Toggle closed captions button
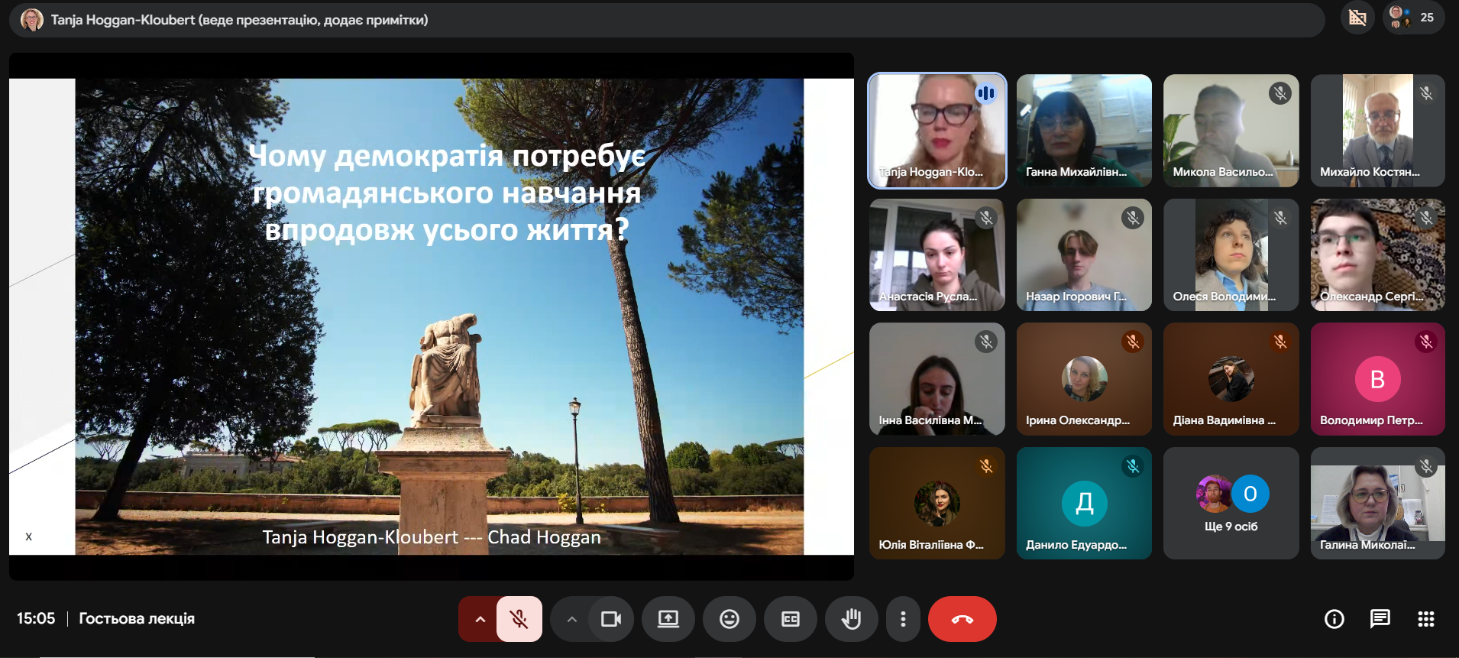1459x658 pixels. point(791,619)
